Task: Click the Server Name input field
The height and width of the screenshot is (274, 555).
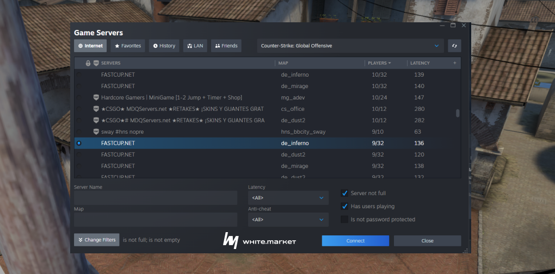Action: [156, 198]
